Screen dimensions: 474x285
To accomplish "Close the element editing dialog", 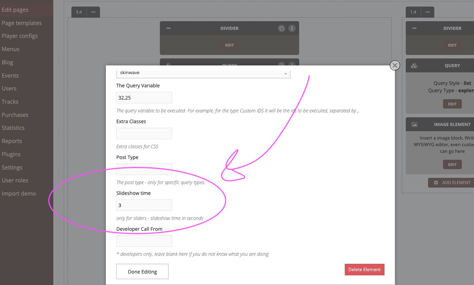I will coord(395,66).
